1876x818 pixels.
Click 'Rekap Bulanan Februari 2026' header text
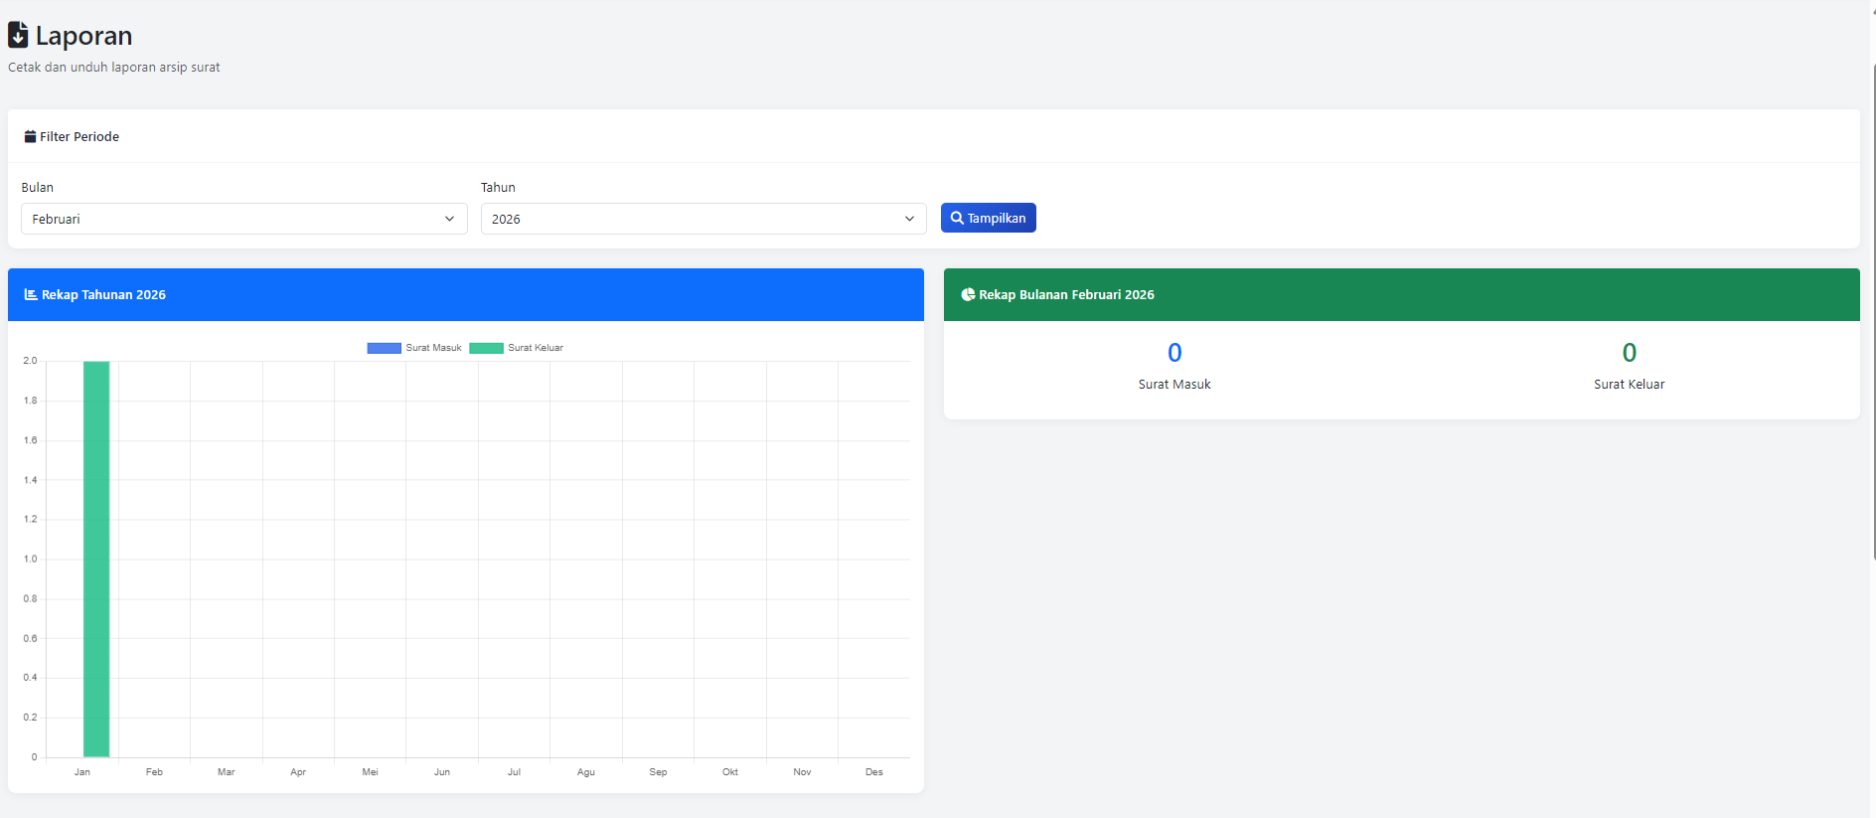tap(1066, 295)
